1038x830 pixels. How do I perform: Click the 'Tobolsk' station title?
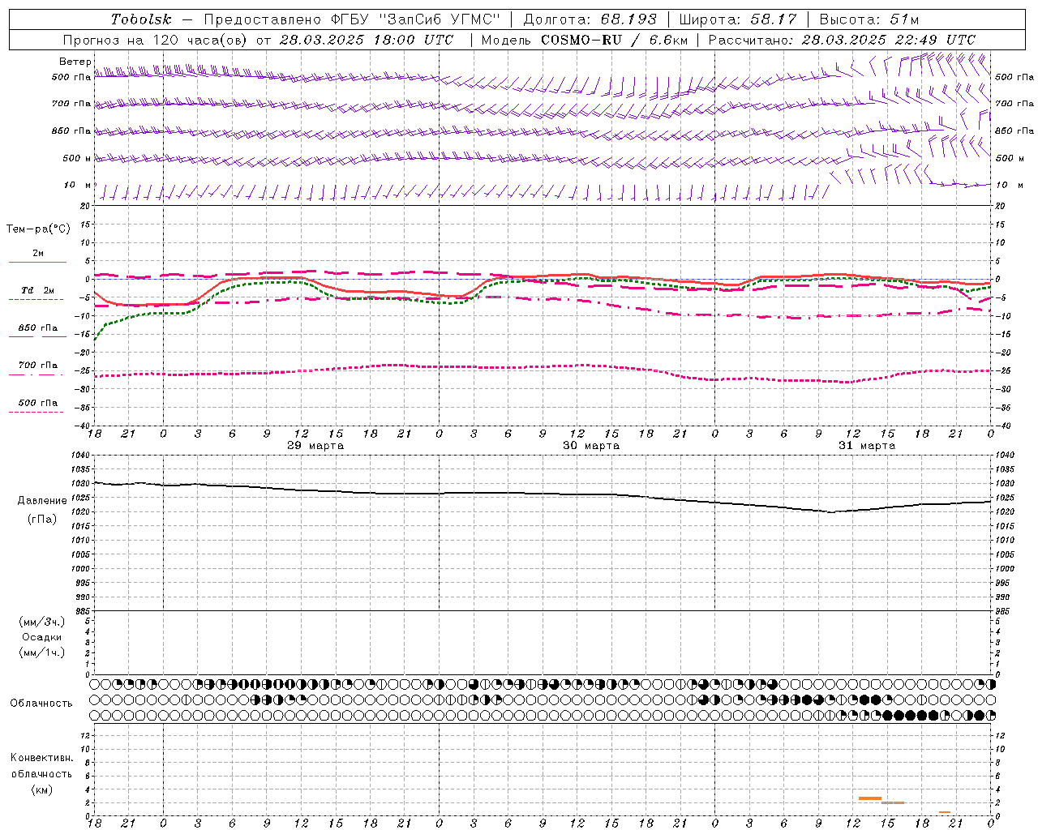[x=141, y=19]
